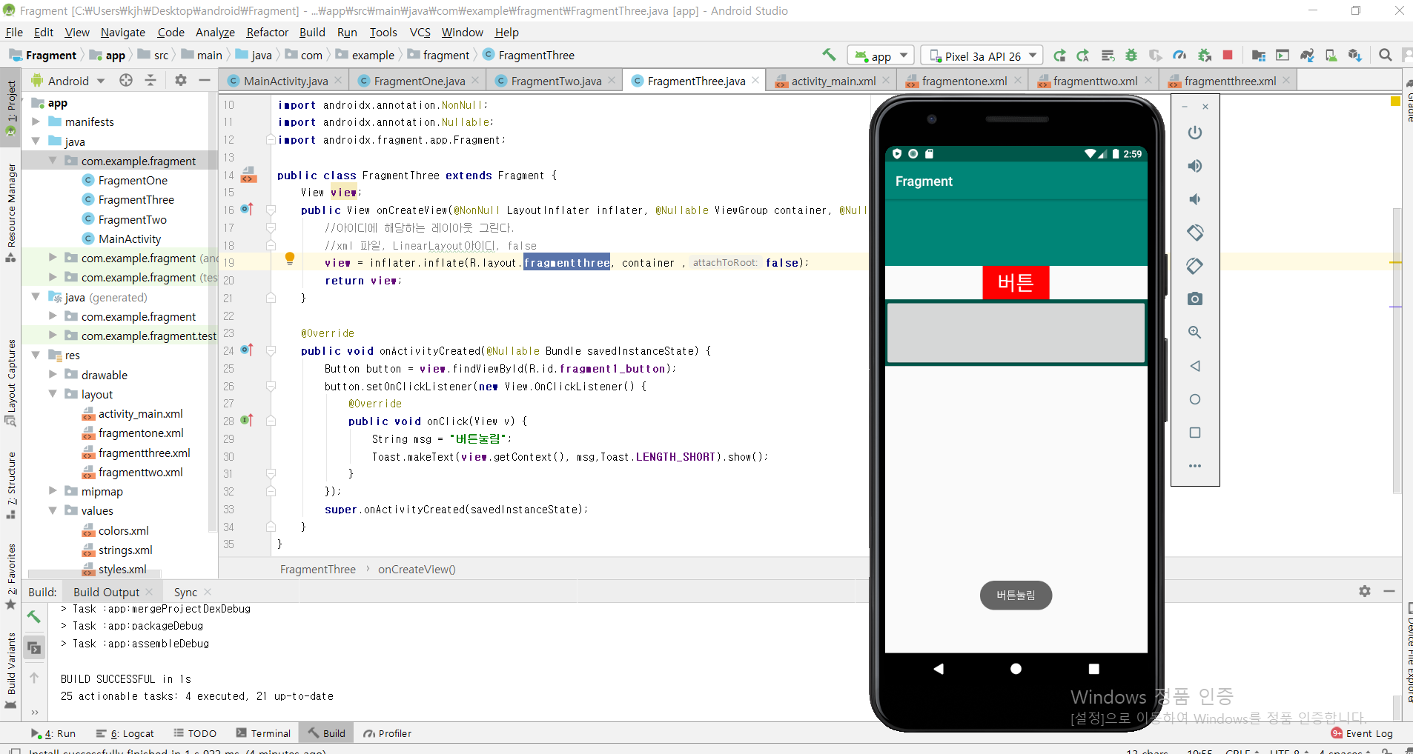Screen dimensions: 1413x754
Task: Click the emulator volume up icon
Action: (1195, 166)
